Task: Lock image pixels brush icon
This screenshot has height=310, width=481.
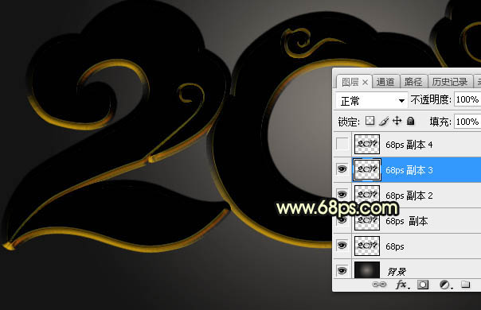Action: click(x=384, y=122)
